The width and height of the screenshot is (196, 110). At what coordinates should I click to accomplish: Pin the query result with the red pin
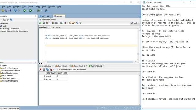tap(40, 69)
